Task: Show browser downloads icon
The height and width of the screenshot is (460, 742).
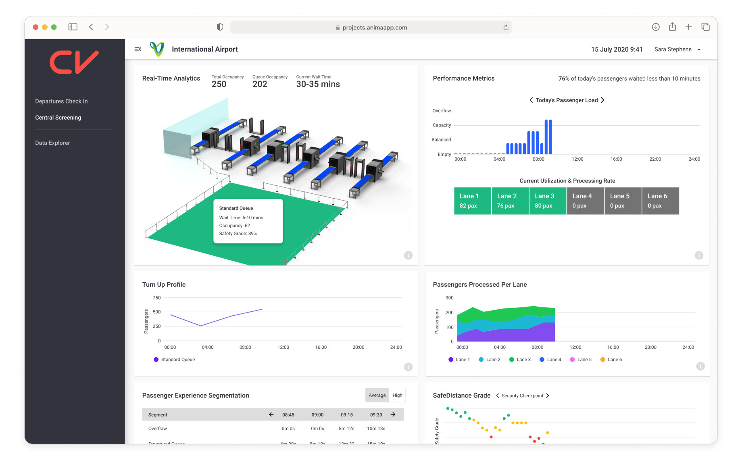Action: [x=656, y=27]
